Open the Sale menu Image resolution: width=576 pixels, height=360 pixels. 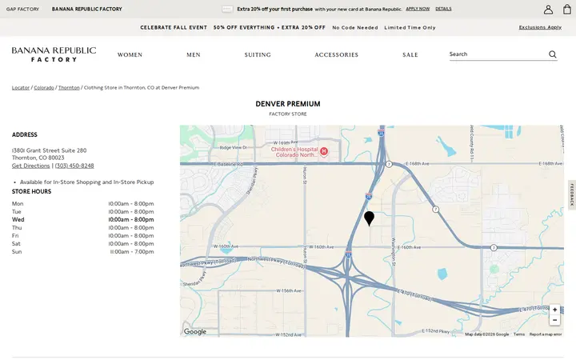pyautogui.click(x=410, y=54)
